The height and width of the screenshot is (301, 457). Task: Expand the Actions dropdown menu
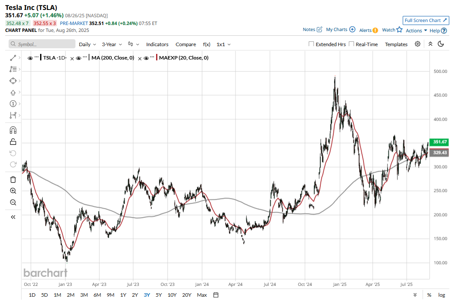coord(416,31)
